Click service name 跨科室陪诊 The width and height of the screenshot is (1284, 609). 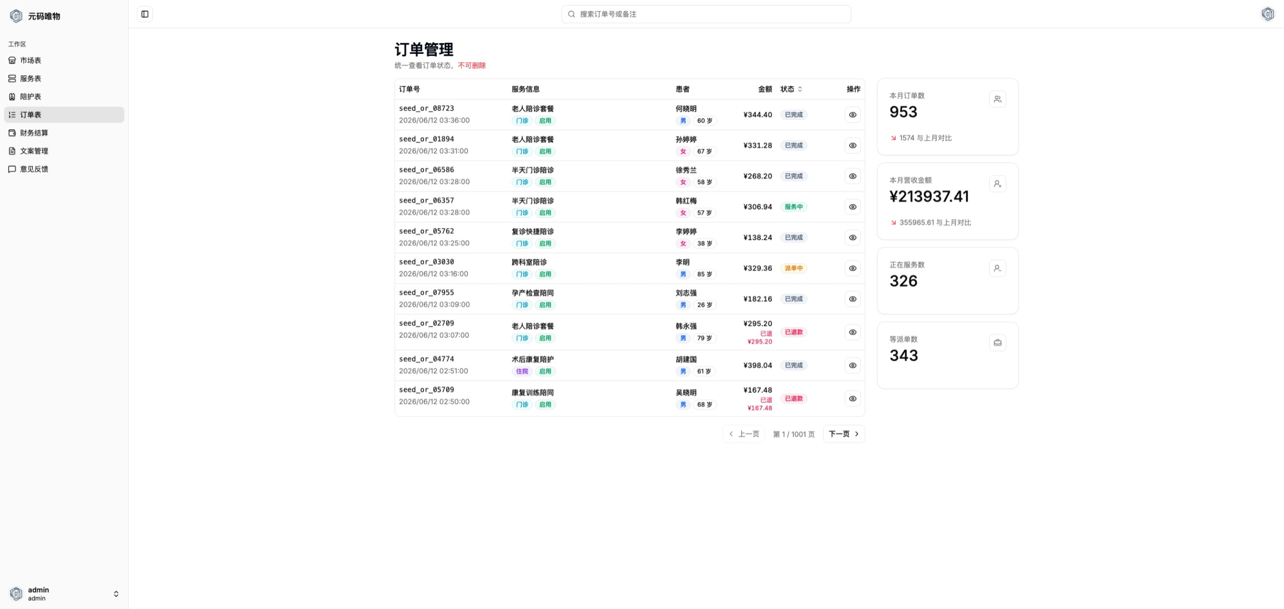click(x=529, y=262)
